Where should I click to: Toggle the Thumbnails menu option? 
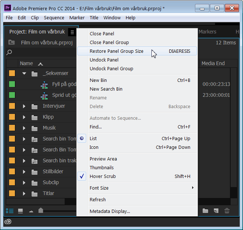pos(101,168)
